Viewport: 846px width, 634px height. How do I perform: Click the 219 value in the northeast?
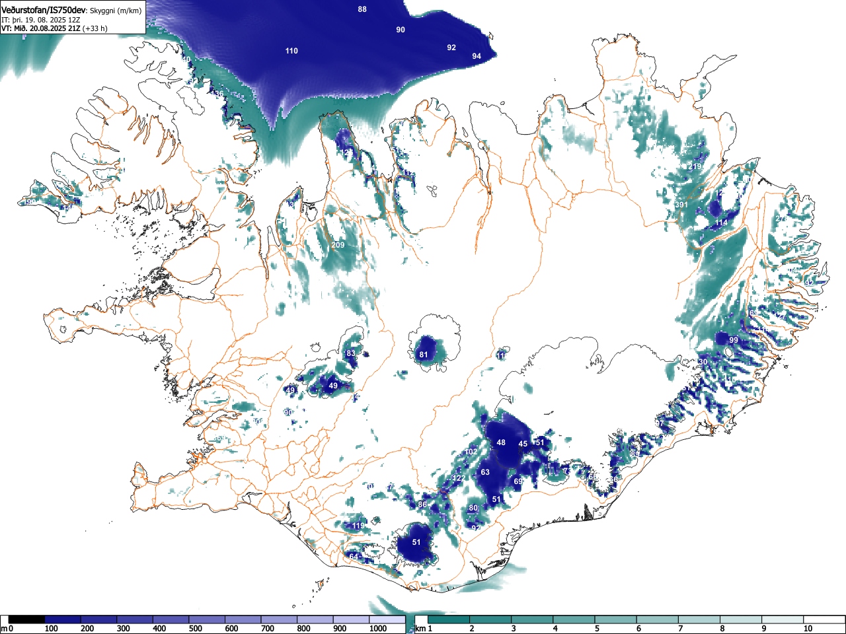click(695, 166)
